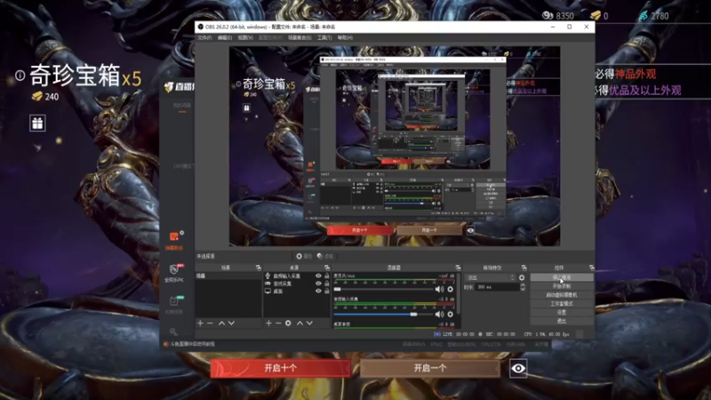Open 文件(F) menu in OBS
Image resolution: width=711 pixels, height=400 pixels.
pyautogui.click(x=204, y=37)
